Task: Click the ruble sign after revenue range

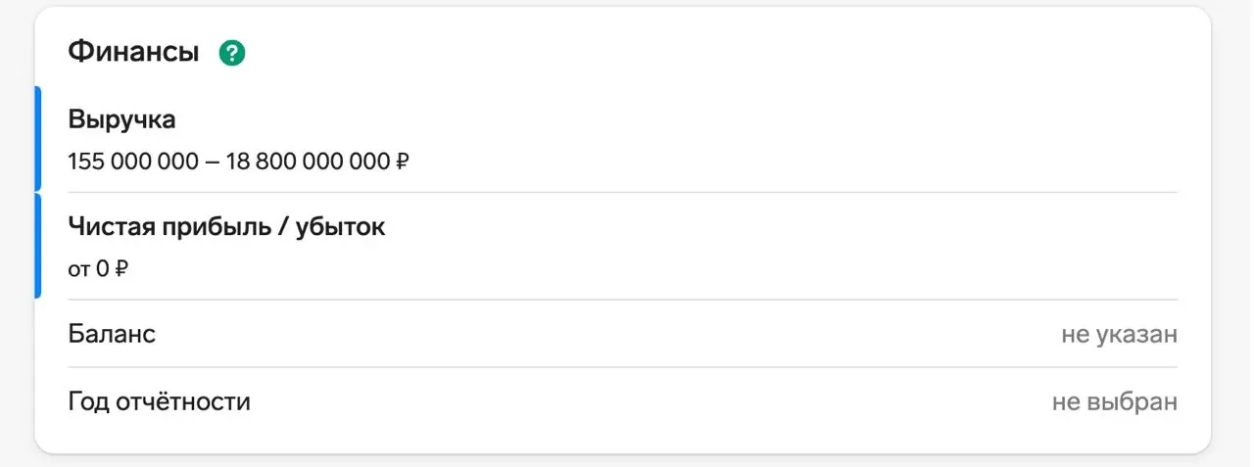Action: pyautogui.click(x=402, y=162)
